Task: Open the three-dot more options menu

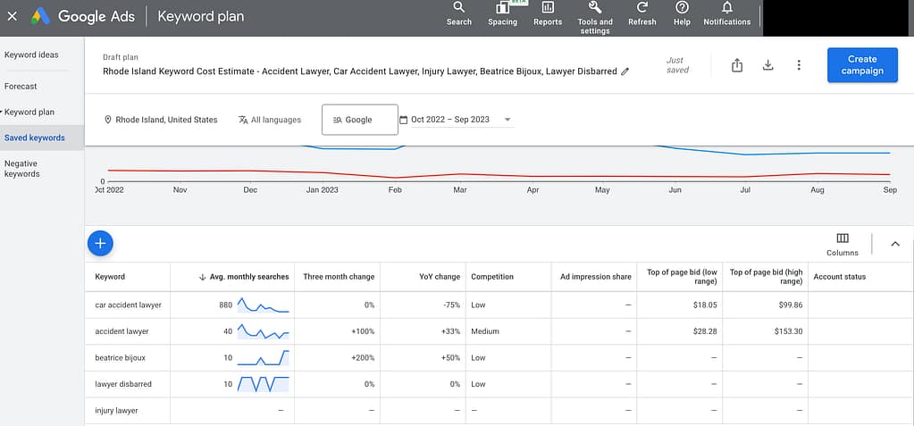Action: click(799, 65)
